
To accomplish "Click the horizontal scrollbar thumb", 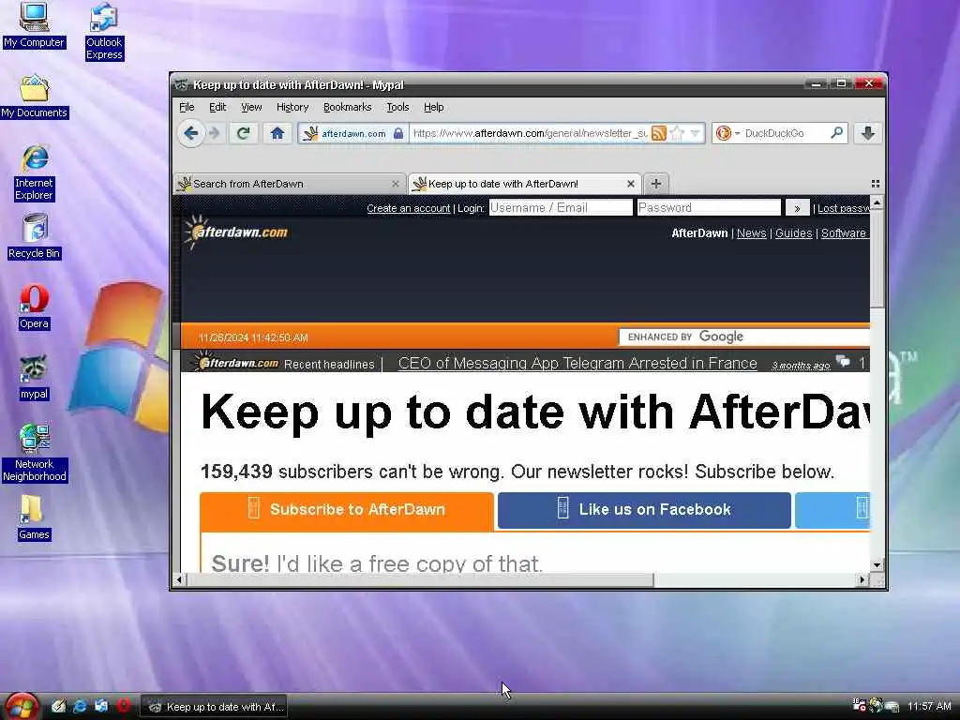I will [419, 579].
